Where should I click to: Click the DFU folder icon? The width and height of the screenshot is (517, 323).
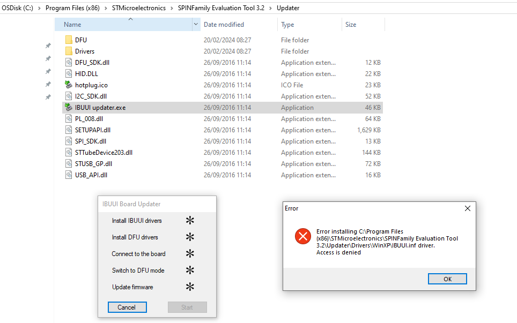[69, 40]
